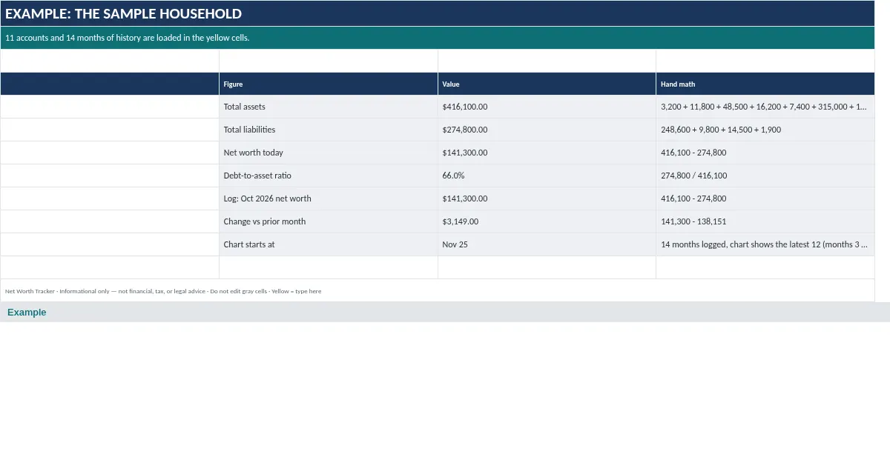Select the $3,149.00 value cell

coord(547,221)
